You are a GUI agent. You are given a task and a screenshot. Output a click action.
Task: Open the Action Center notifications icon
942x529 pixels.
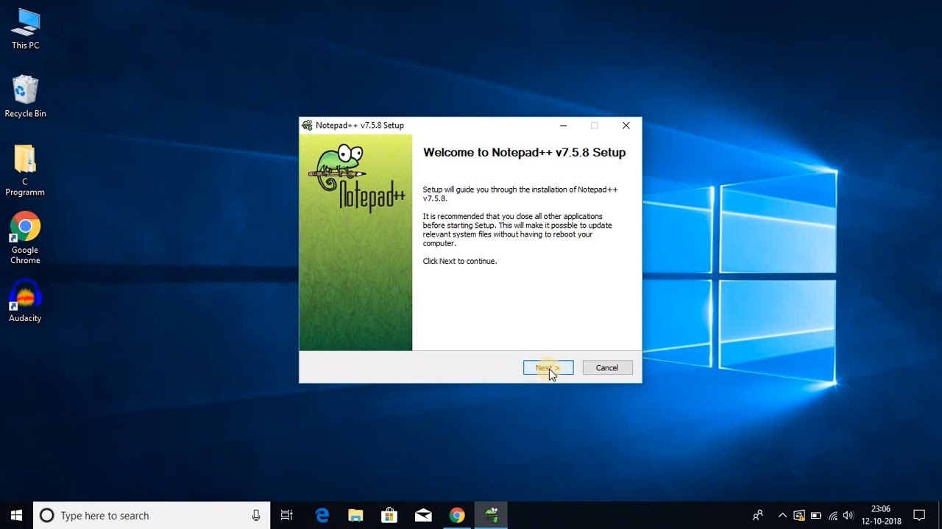coord(919,516)
